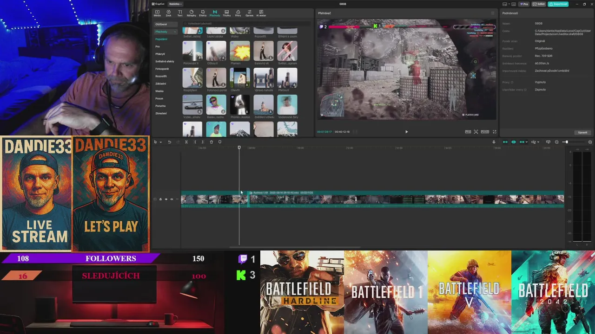Viewport: 595px width, 334px height.
Task: Open the Úprava adjustment panel
Action: pos(250,13)
